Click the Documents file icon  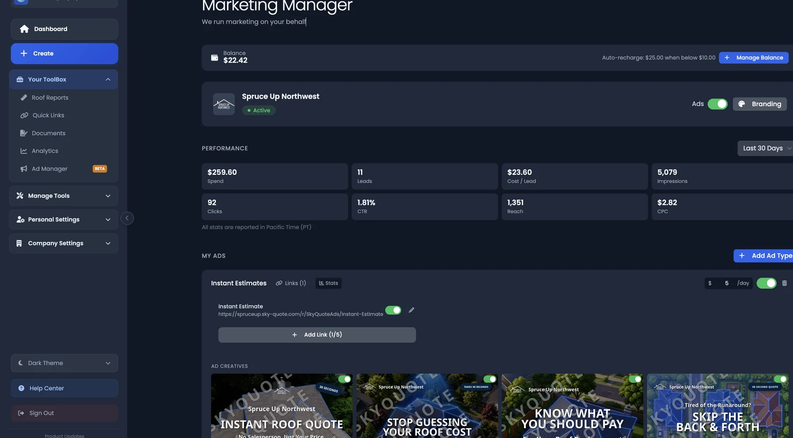tap(24, 133)
